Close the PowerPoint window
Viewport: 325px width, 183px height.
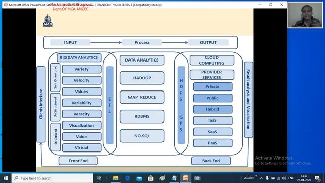pyautogui.click(x=281, y=5)
